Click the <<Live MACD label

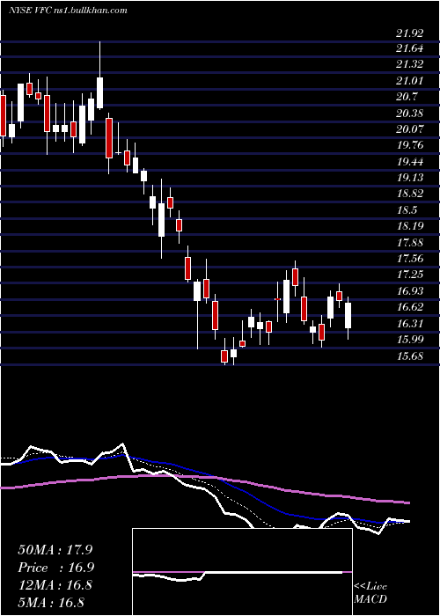370,593
